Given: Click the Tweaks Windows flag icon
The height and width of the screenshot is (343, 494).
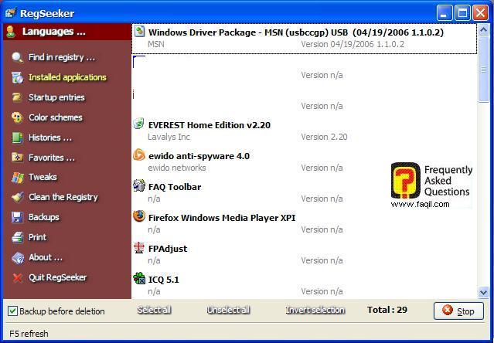Looking at the screenshot, I should coord(17,177).
